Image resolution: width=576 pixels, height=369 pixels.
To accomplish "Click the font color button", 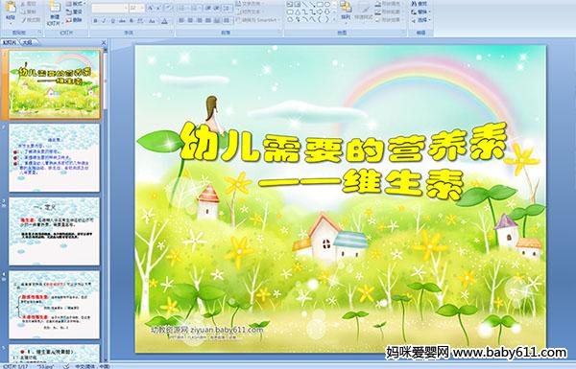I will pyautogui.click(x=164, y=21).
